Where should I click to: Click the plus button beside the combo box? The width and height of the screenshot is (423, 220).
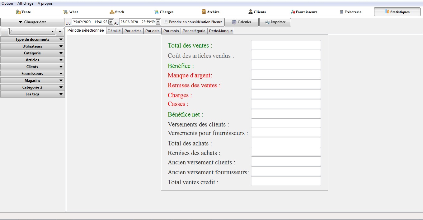point(60,31)
